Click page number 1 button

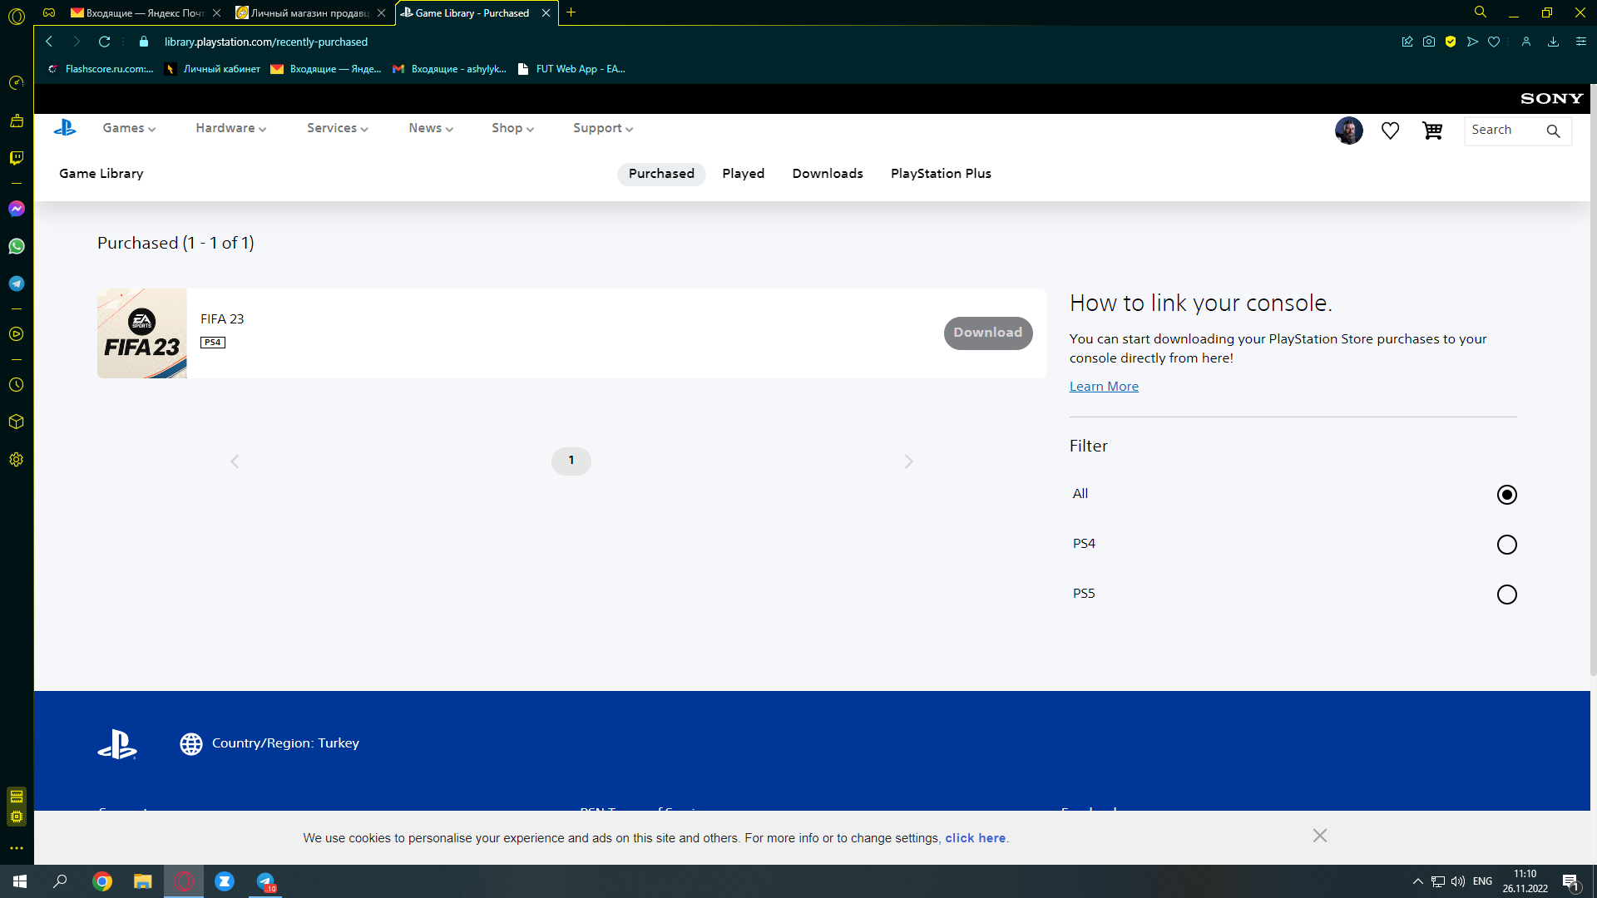pyautogui.click(x=571, y=461)
